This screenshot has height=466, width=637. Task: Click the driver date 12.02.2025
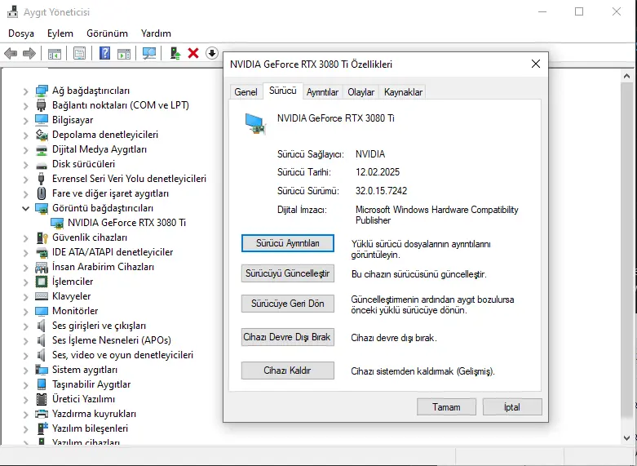coord(378,172)
